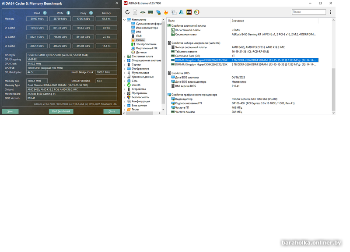
Task: Select Программы in the tree
Action: coord(137,93)
